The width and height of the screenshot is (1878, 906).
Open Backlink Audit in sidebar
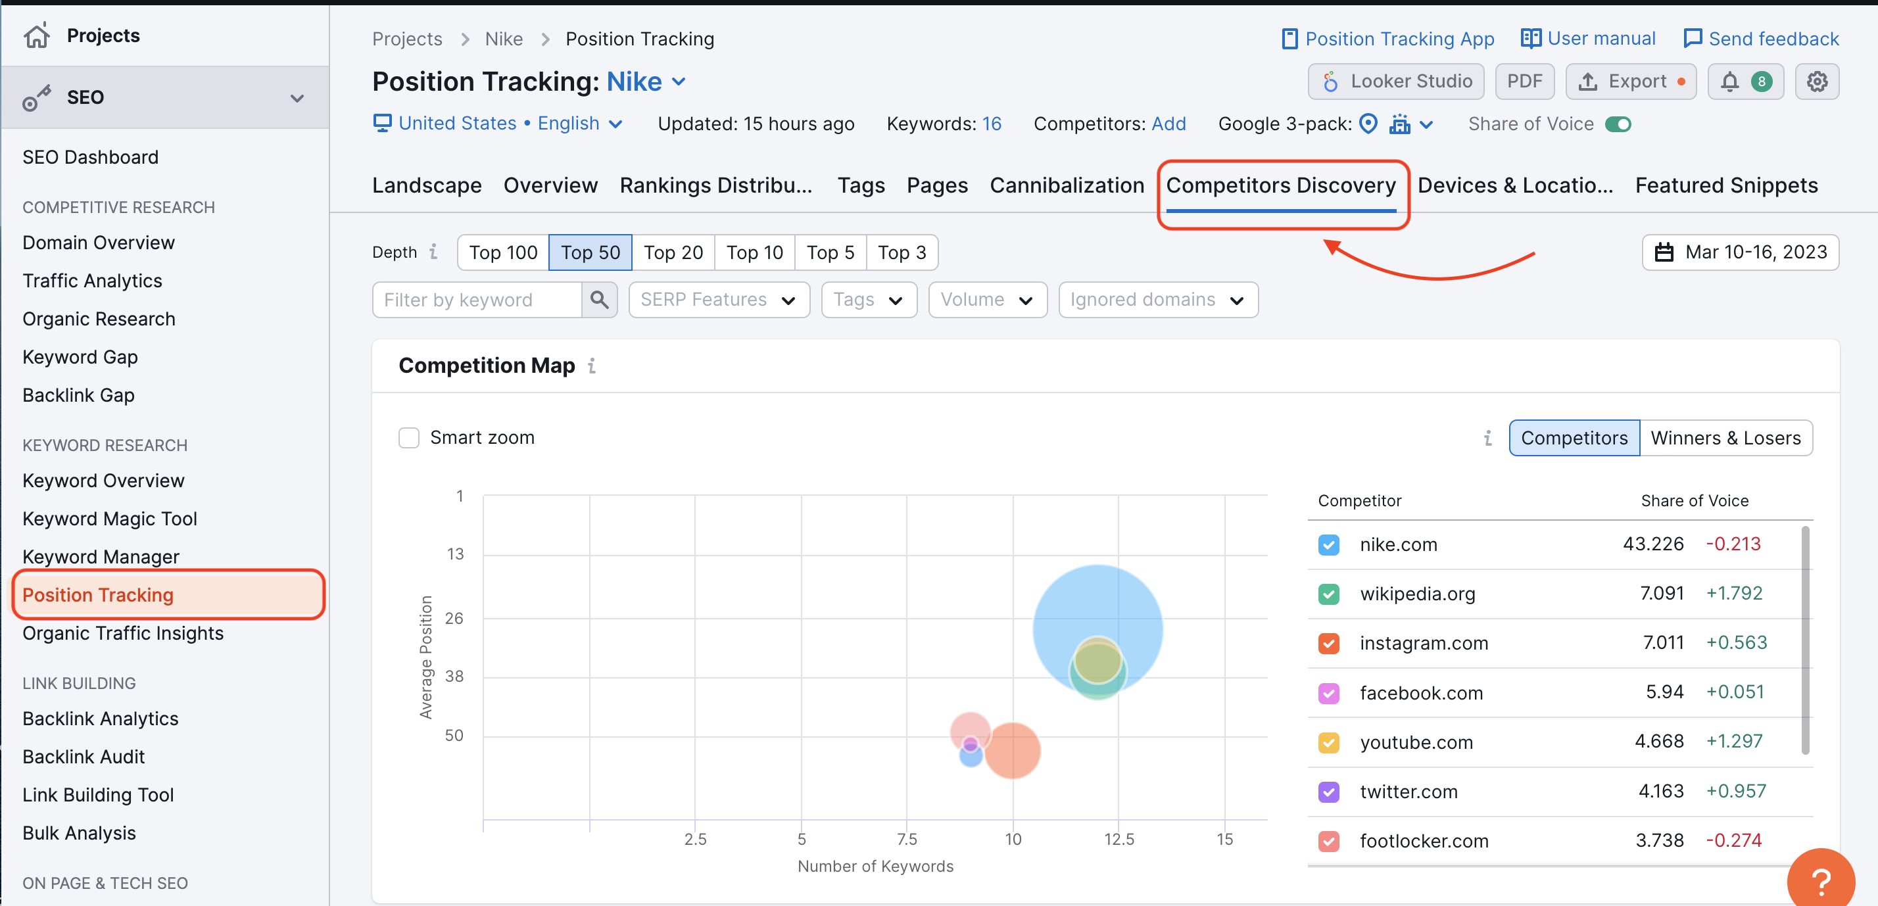(x=83, y=757)
